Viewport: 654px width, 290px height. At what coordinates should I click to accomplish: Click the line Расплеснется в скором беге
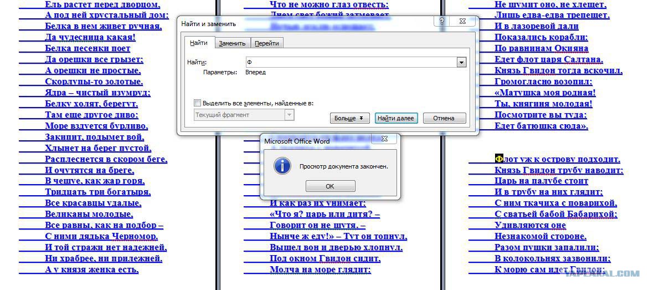[106, 159]
